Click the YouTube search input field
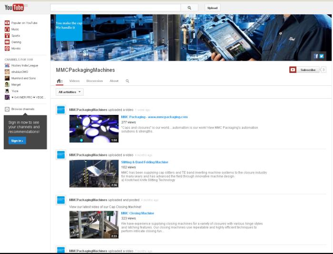This screenshot has width=333, height=254. coord(116,8)
